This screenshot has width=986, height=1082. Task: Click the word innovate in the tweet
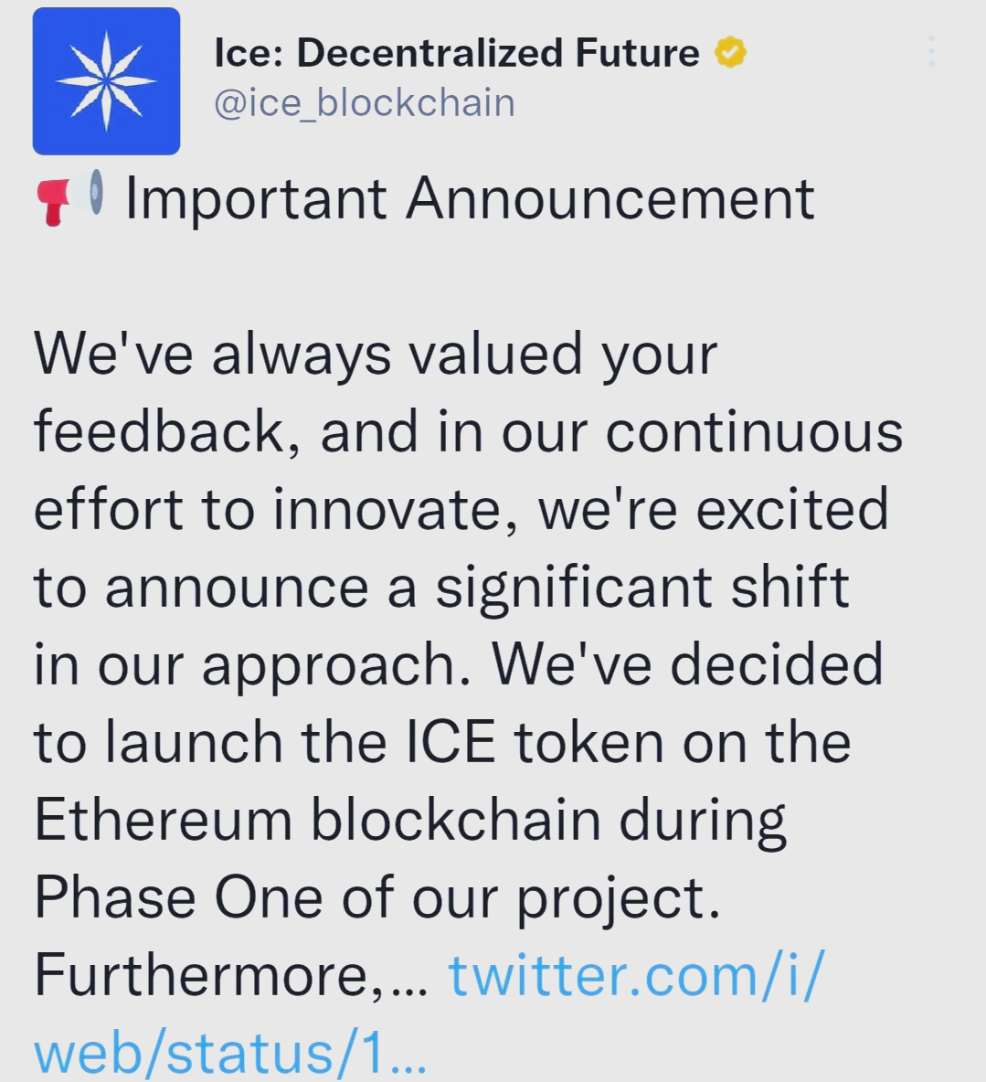[x=387, y=509]
